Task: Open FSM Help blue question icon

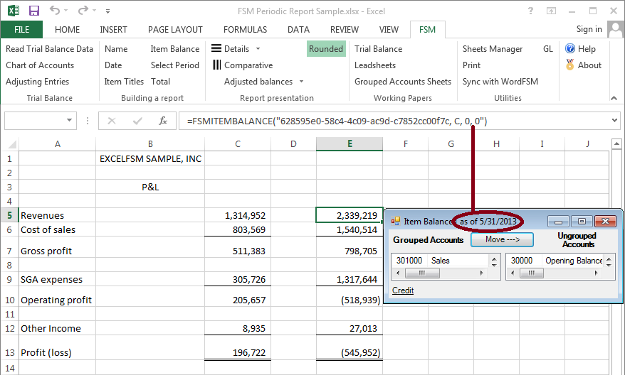Action: pyautogui.click(x=570, y=48)
